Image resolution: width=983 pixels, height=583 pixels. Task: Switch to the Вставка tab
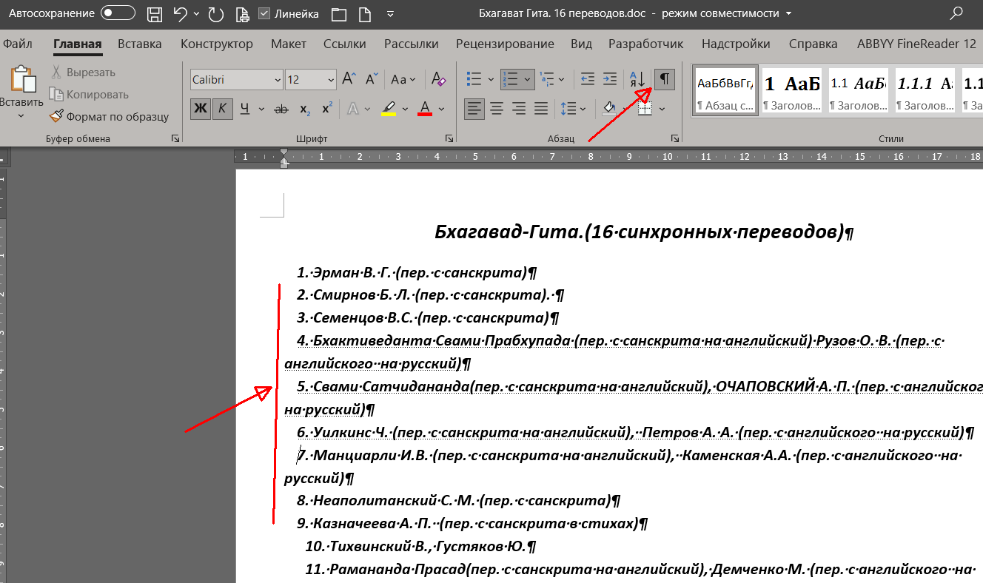140,44
